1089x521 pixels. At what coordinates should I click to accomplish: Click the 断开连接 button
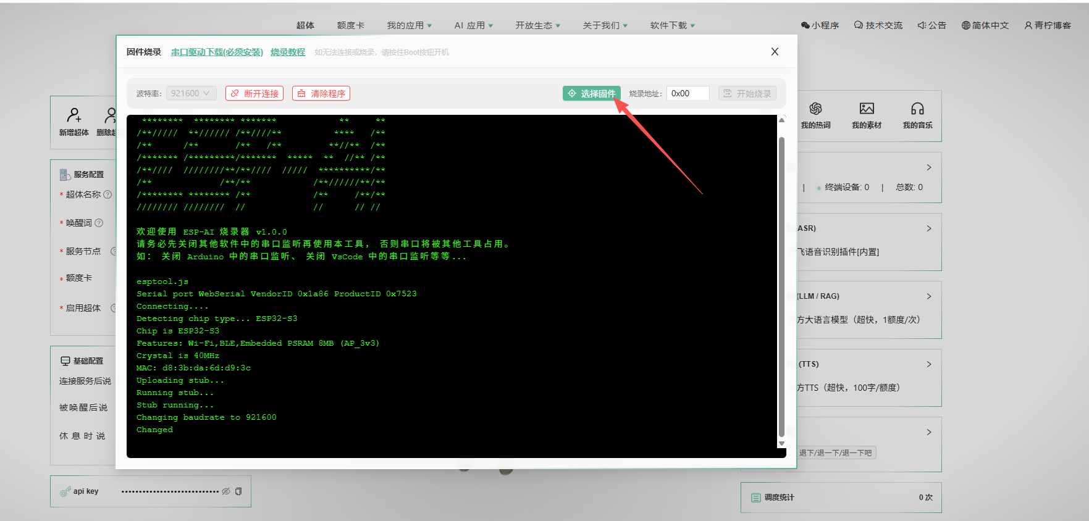pyautogui.click(x=254, y=93)
